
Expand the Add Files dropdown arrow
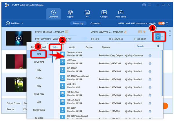tap(22, 23)
